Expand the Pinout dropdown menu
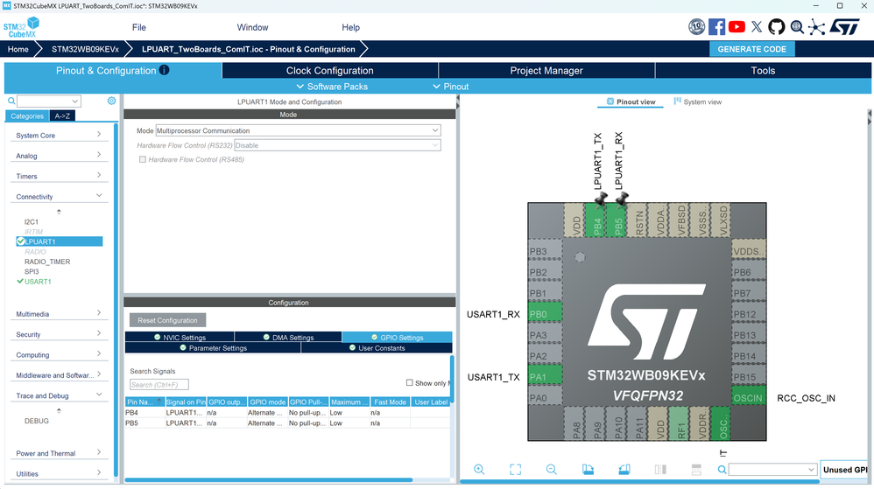Screen dimensions: 874x489 (450, 87)
